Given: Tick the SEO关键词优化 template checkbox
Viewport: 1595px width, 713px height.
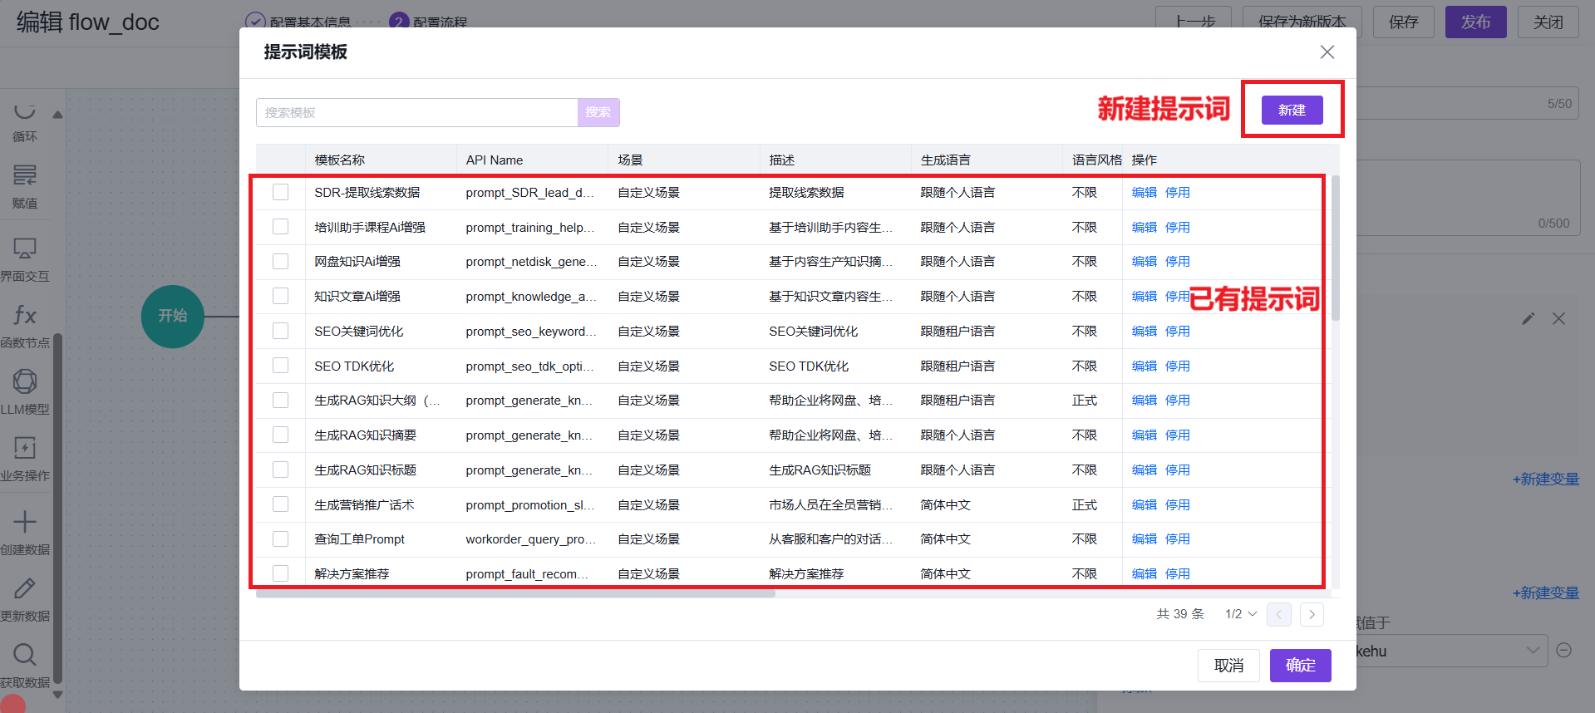Looking at the screenshot, I should [x=281, y=331].
